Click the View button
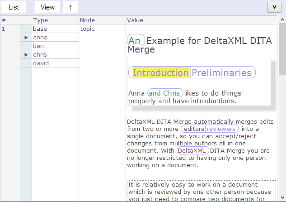Image resolution: width=286 pixels, height=202 pixels. click(x=47, y=7)
